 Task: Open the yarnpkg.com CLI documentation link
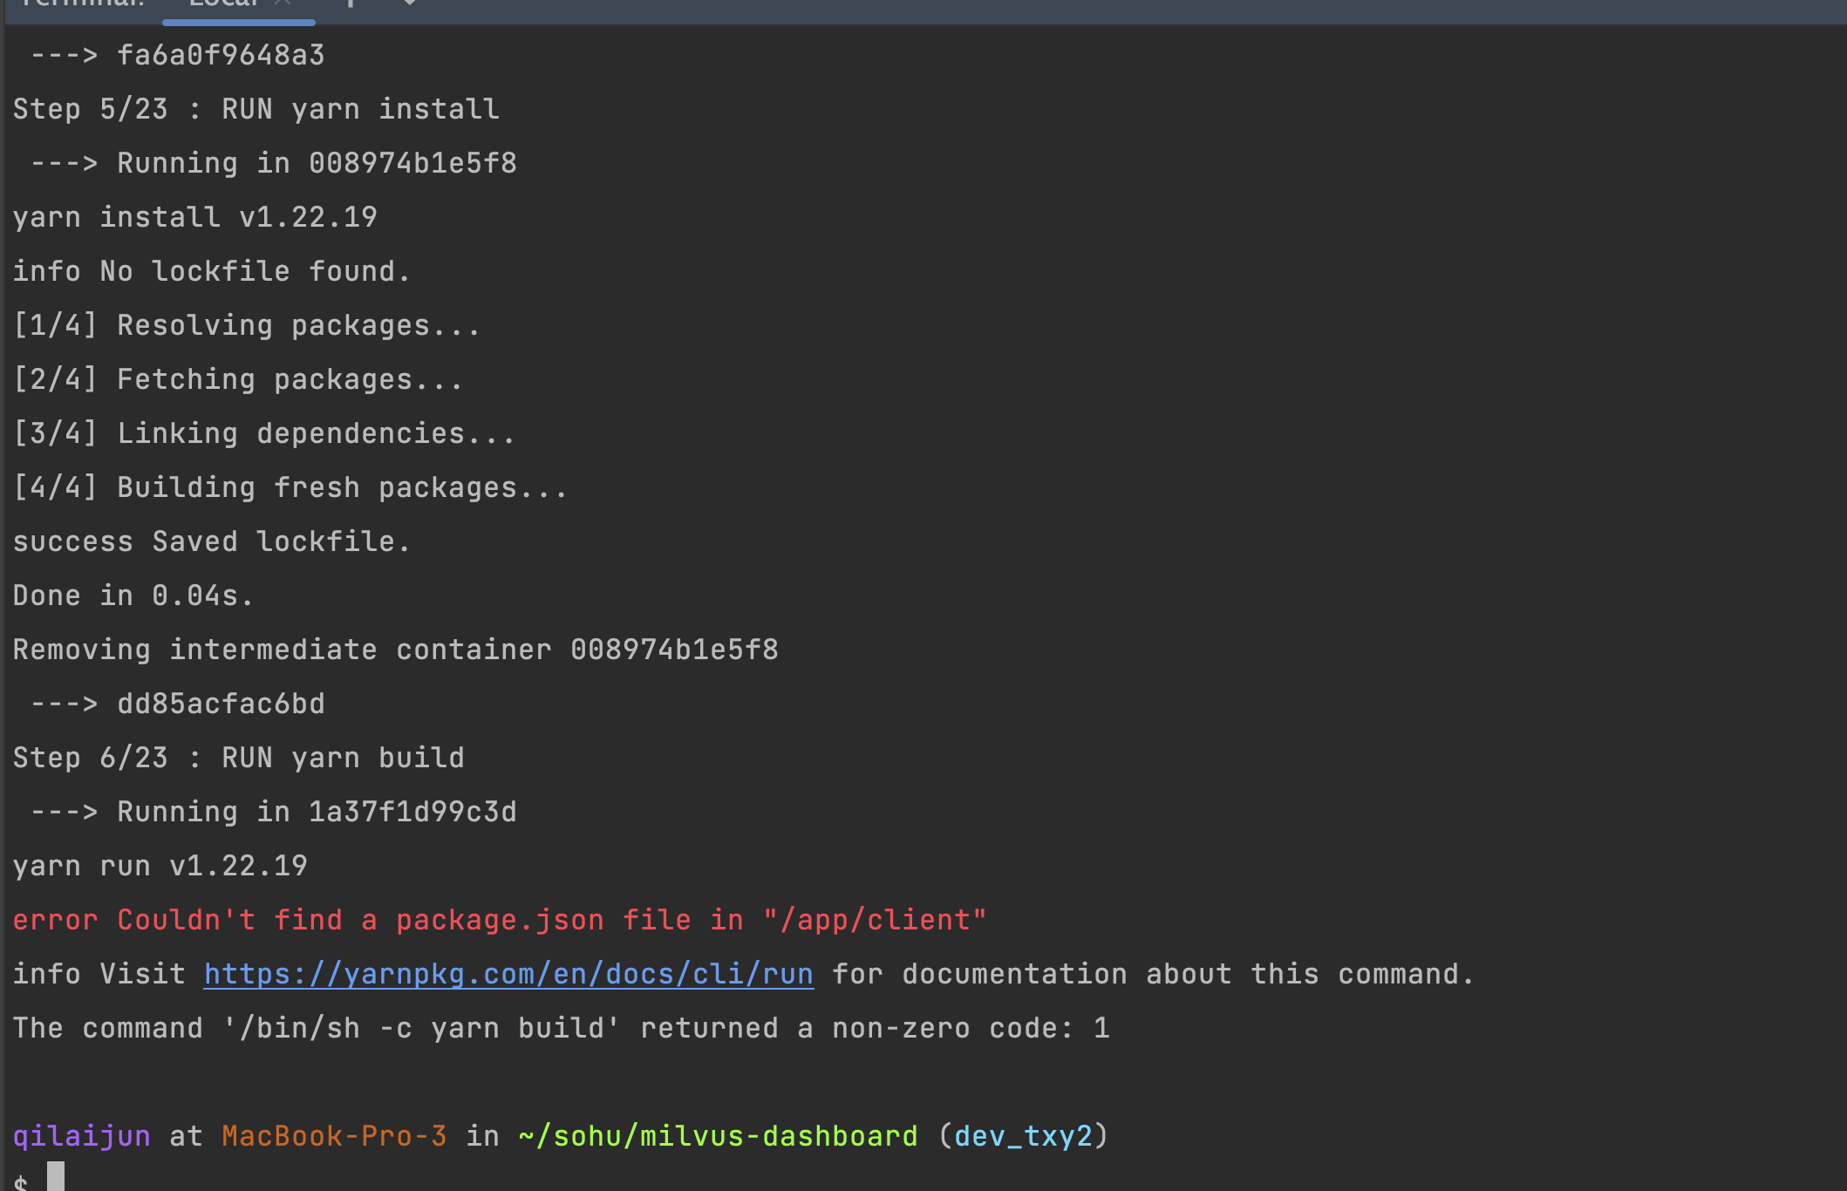coord(508,973)
